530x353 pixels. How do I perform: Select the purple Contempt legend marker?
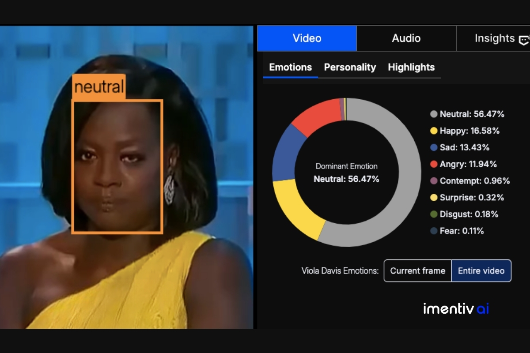click(434, 181)
